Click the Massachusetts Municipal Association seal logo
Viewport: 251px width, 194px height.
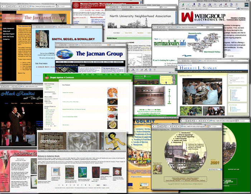(x=76, y=5)
